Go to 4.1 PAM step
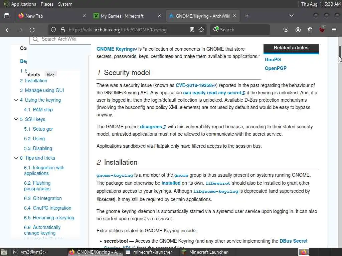 38,110
